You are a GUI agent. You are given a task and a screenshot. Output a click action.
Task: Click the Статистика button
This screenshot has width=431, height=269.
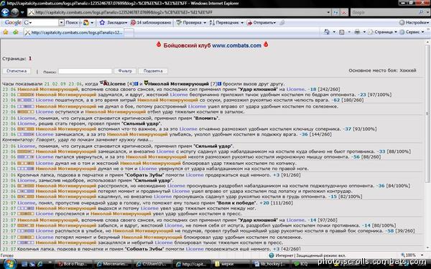[x=17, y=71]
